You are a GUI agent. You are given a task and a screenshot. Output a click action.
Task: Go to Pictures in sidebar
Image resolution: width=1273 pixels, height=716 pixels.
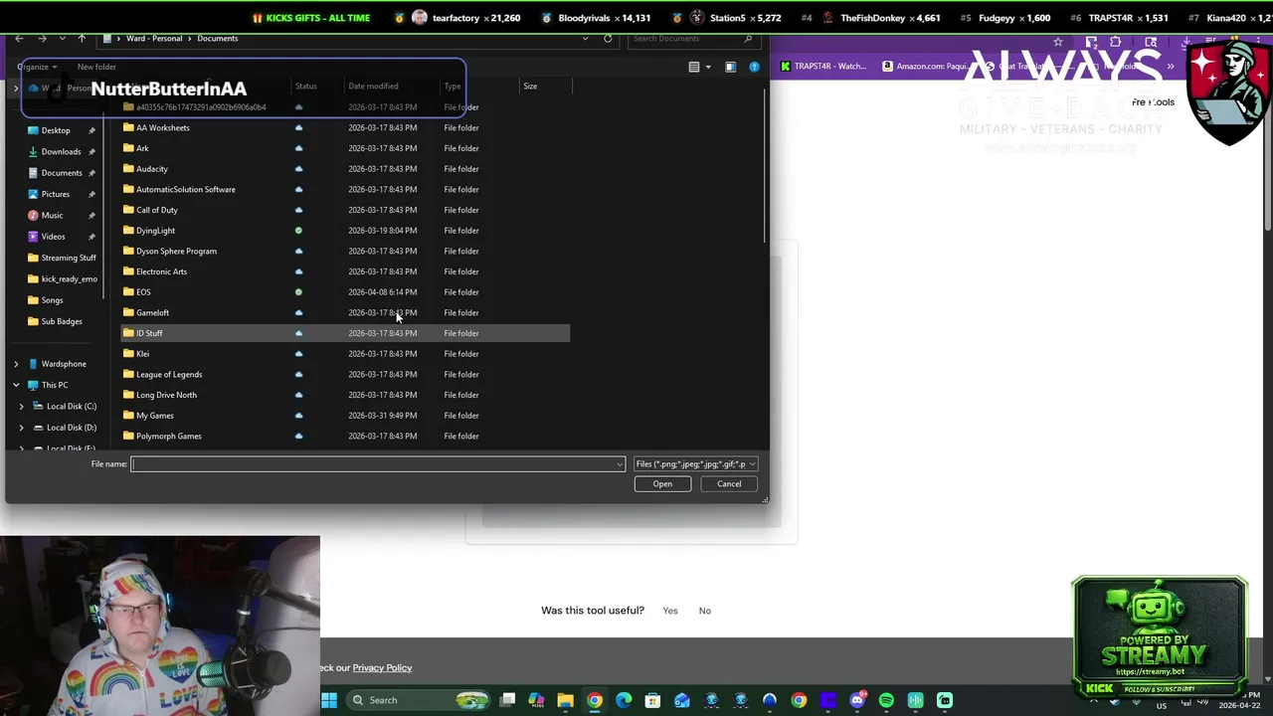55,194
